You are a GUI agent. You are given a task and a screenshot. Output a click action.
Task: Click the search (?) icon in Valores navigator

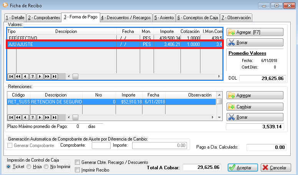tap(33, 76)
